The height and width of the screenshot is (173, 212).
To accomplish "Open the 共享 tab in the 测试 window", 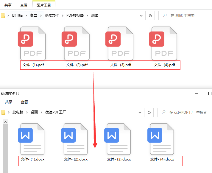I will 8,5.
